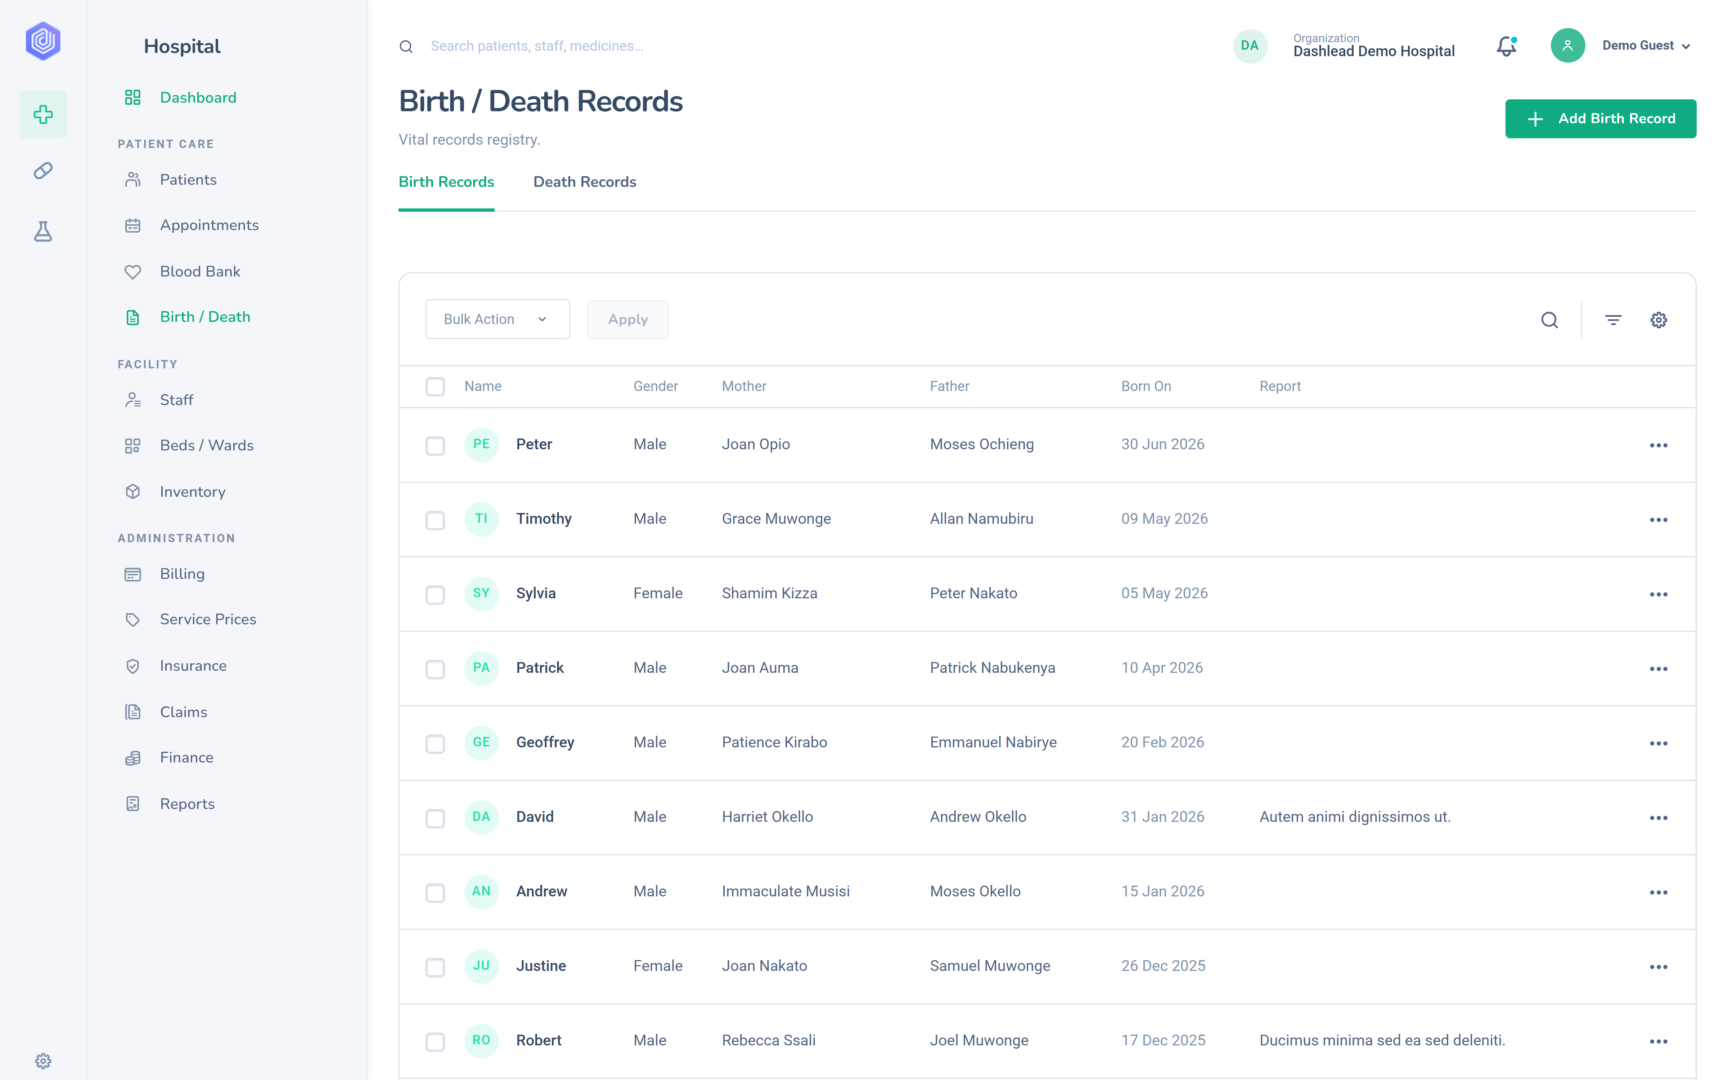Click the Add Birth Record button
Image resolution: width=1728 pixels, height=1080 pixels.
(x=1600, y=118)
